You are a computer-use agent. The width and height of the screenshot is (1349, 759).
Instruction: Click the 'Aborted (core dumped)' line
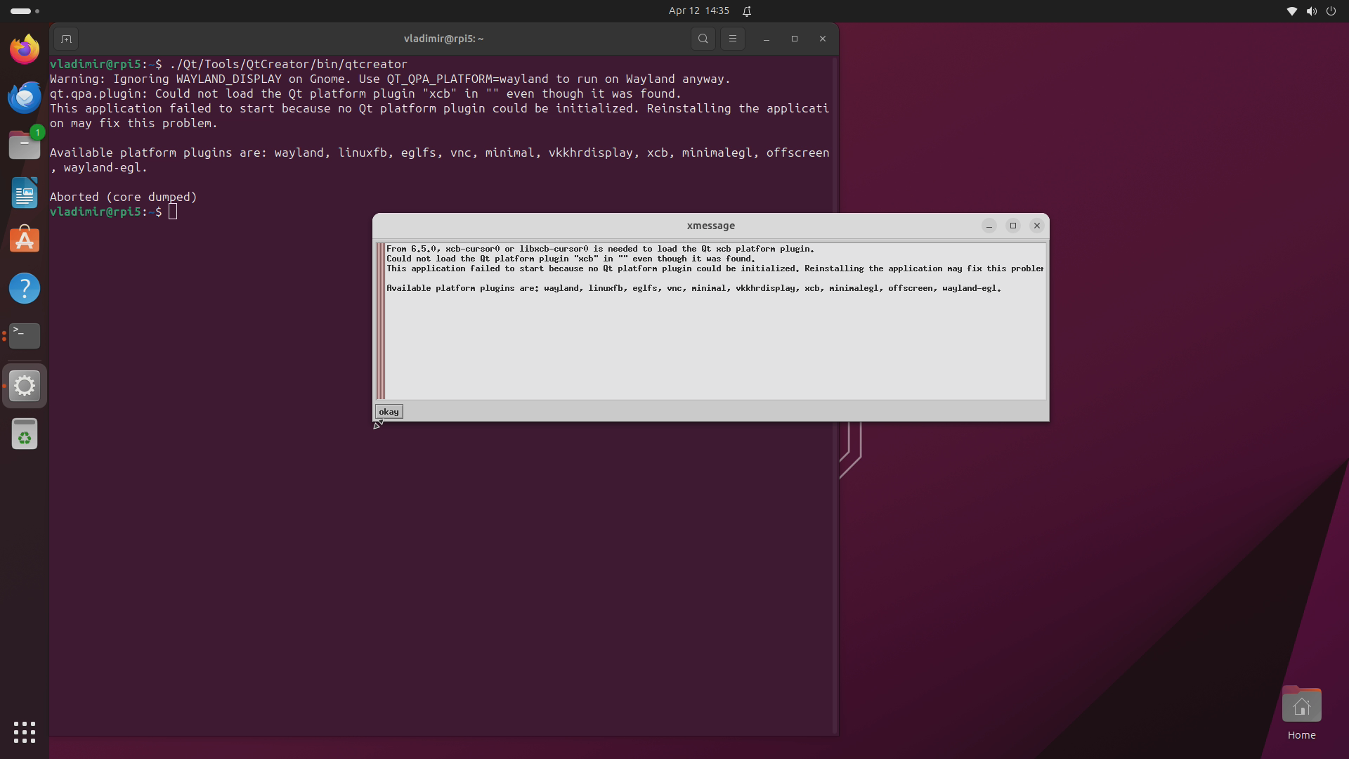click(124, 197)
